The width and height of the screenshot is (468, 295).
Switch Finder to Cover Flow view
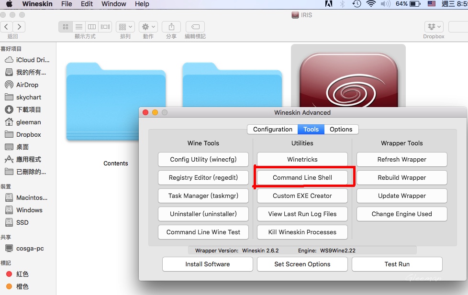pos(105,27)
